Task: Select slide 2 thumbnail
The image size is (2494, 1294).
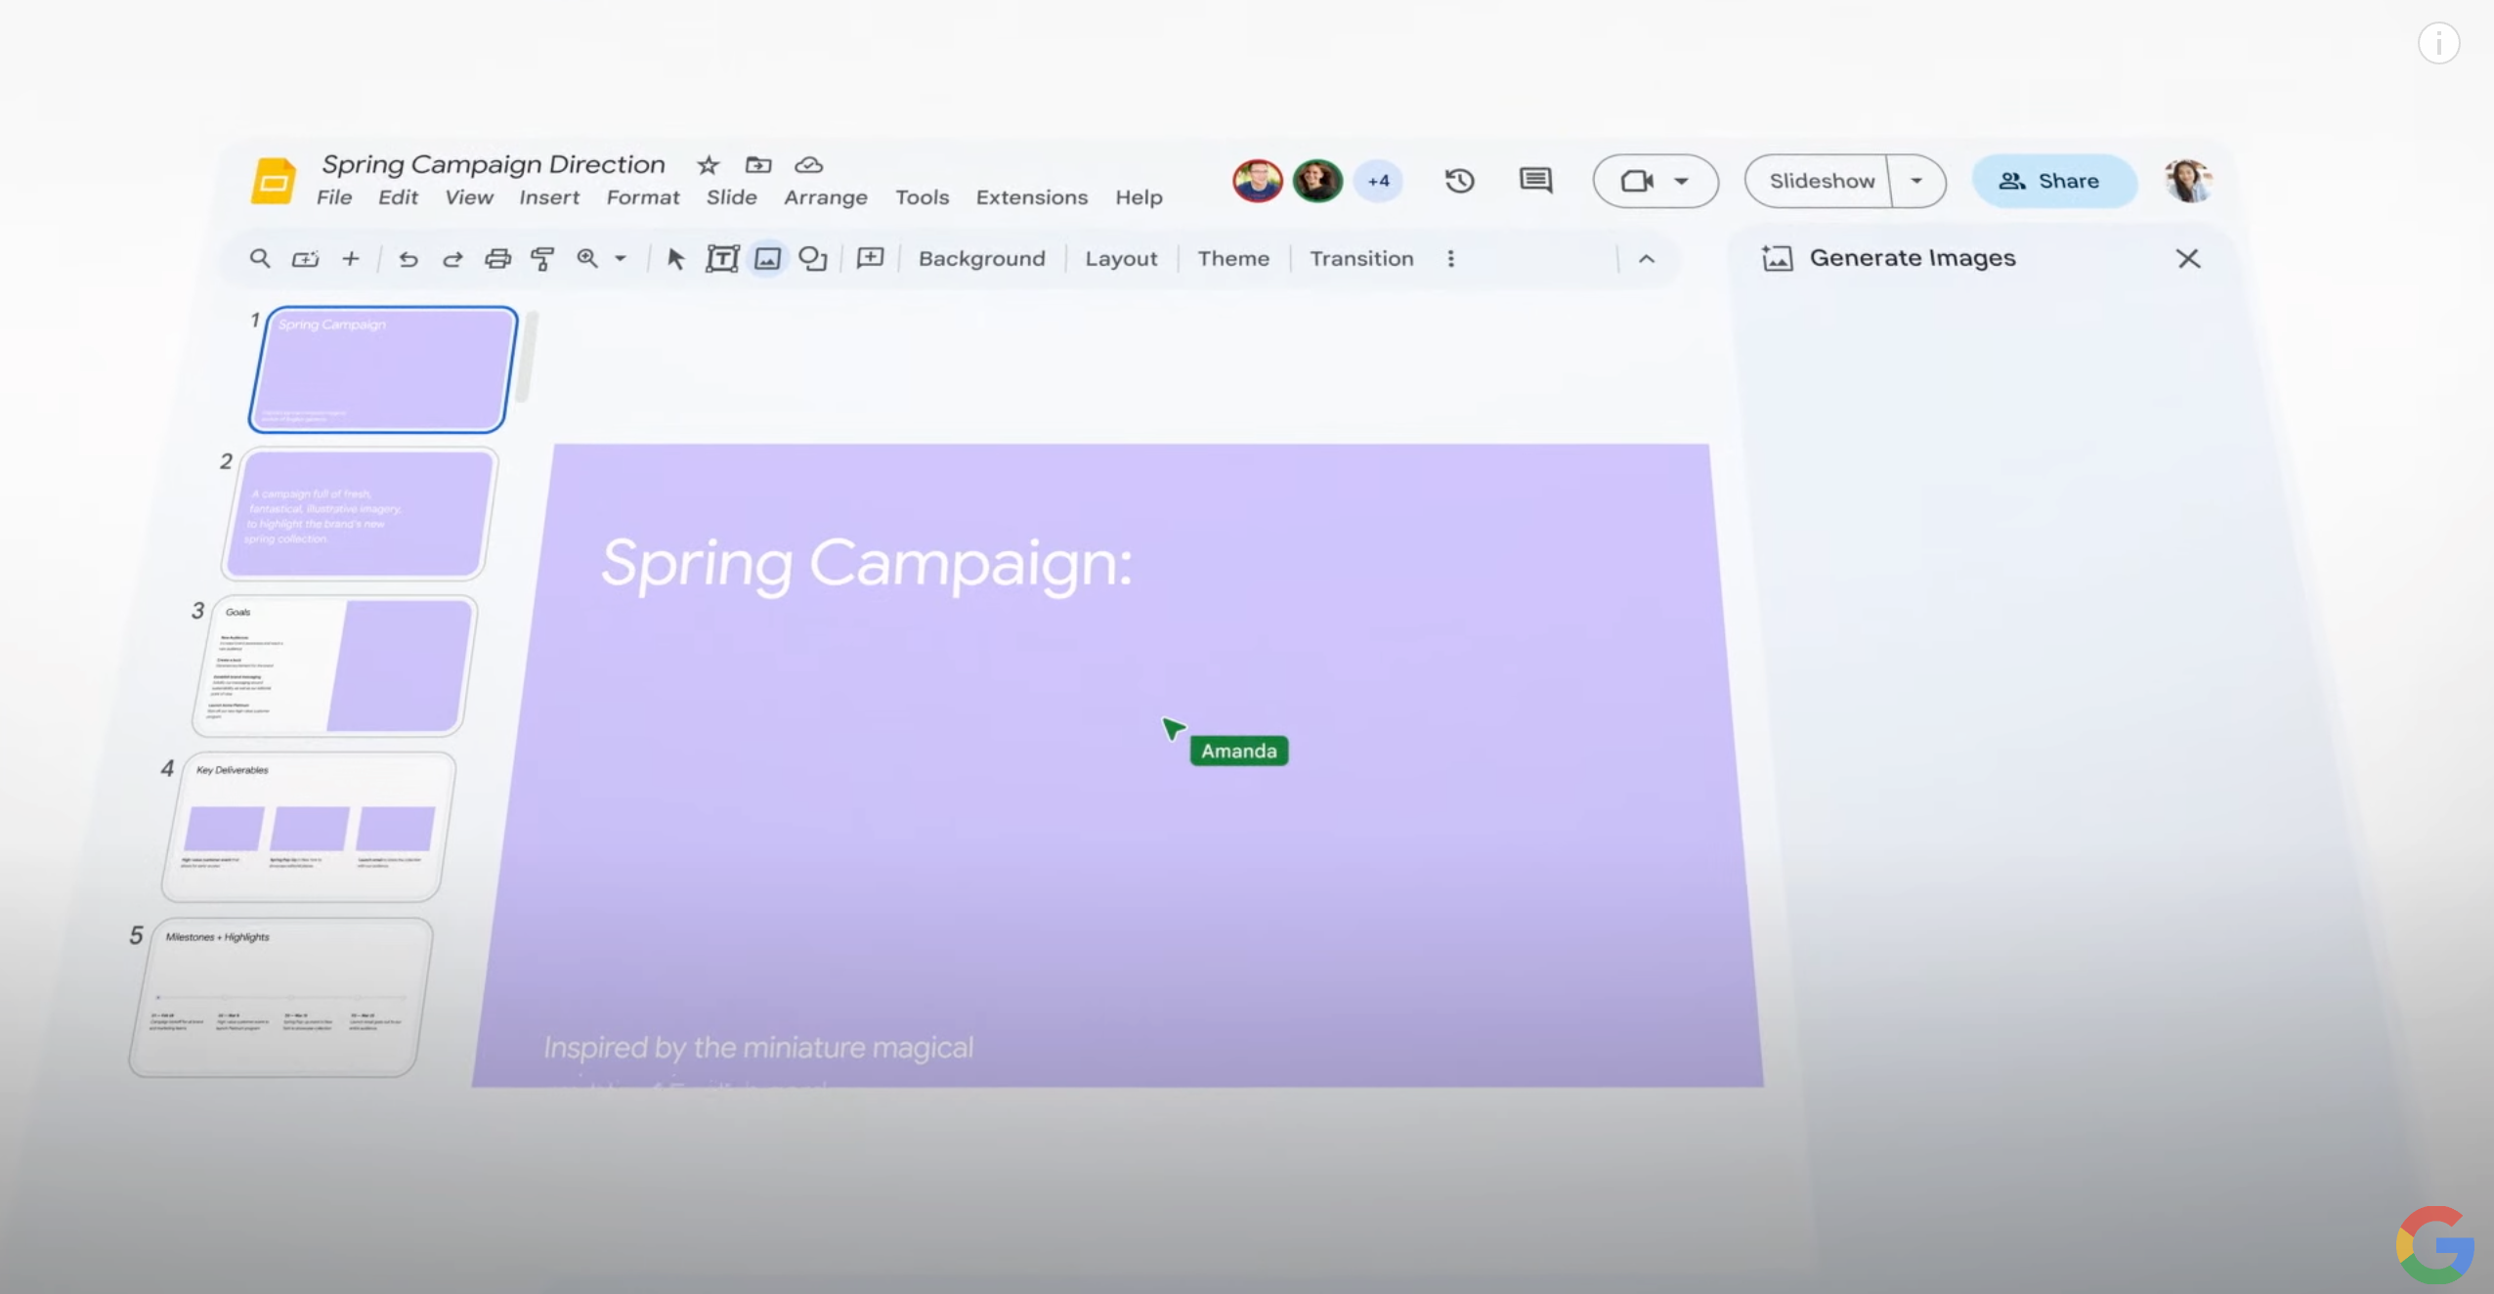Action: coord(360,513)
